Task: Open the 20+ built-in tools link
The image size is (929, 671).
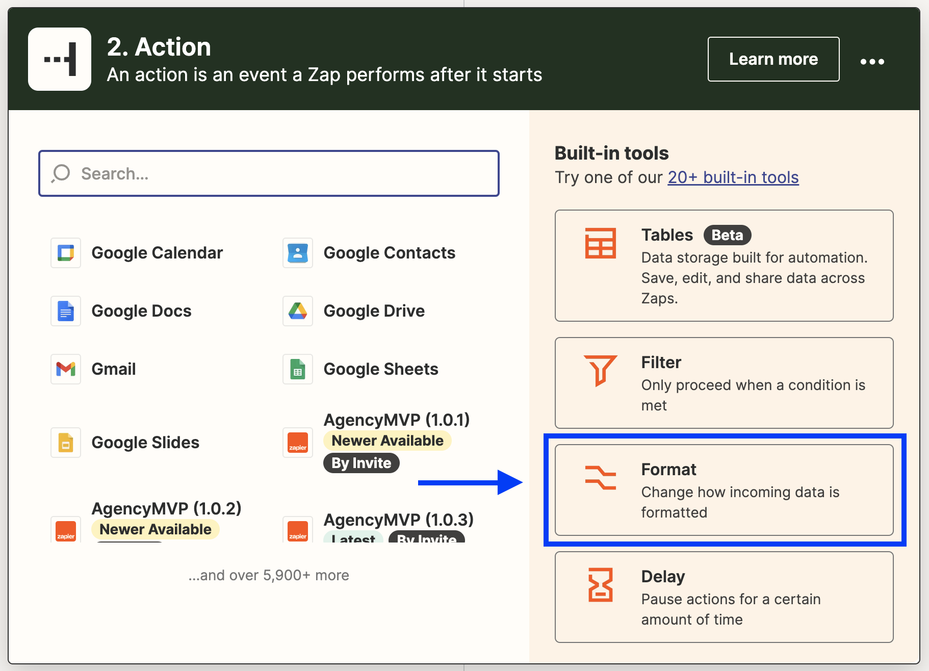Action: point(733,177)
